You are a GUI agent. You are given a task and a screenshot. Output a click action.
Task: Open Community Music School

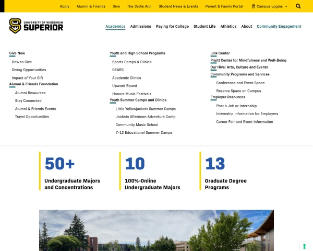[x=137, y=124]
